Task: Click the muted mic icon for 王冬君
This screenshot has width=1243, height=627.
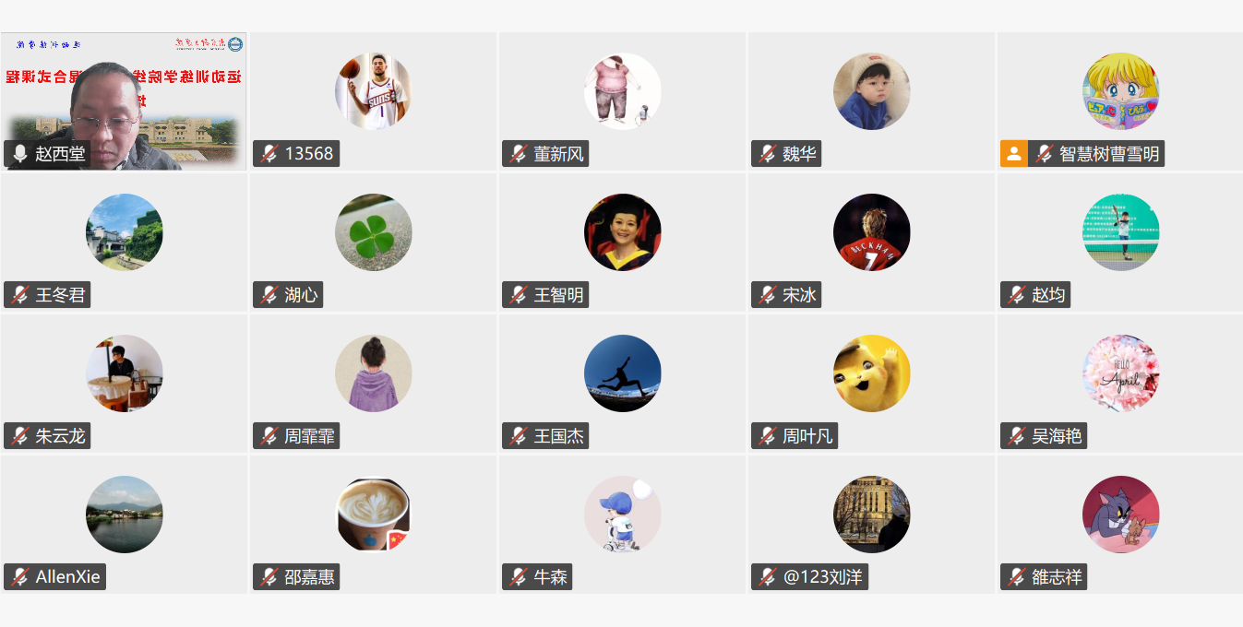Action: (x=19, y=295)
